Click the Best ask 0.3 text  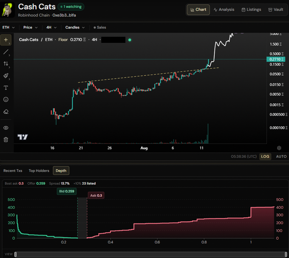[14, 183]
